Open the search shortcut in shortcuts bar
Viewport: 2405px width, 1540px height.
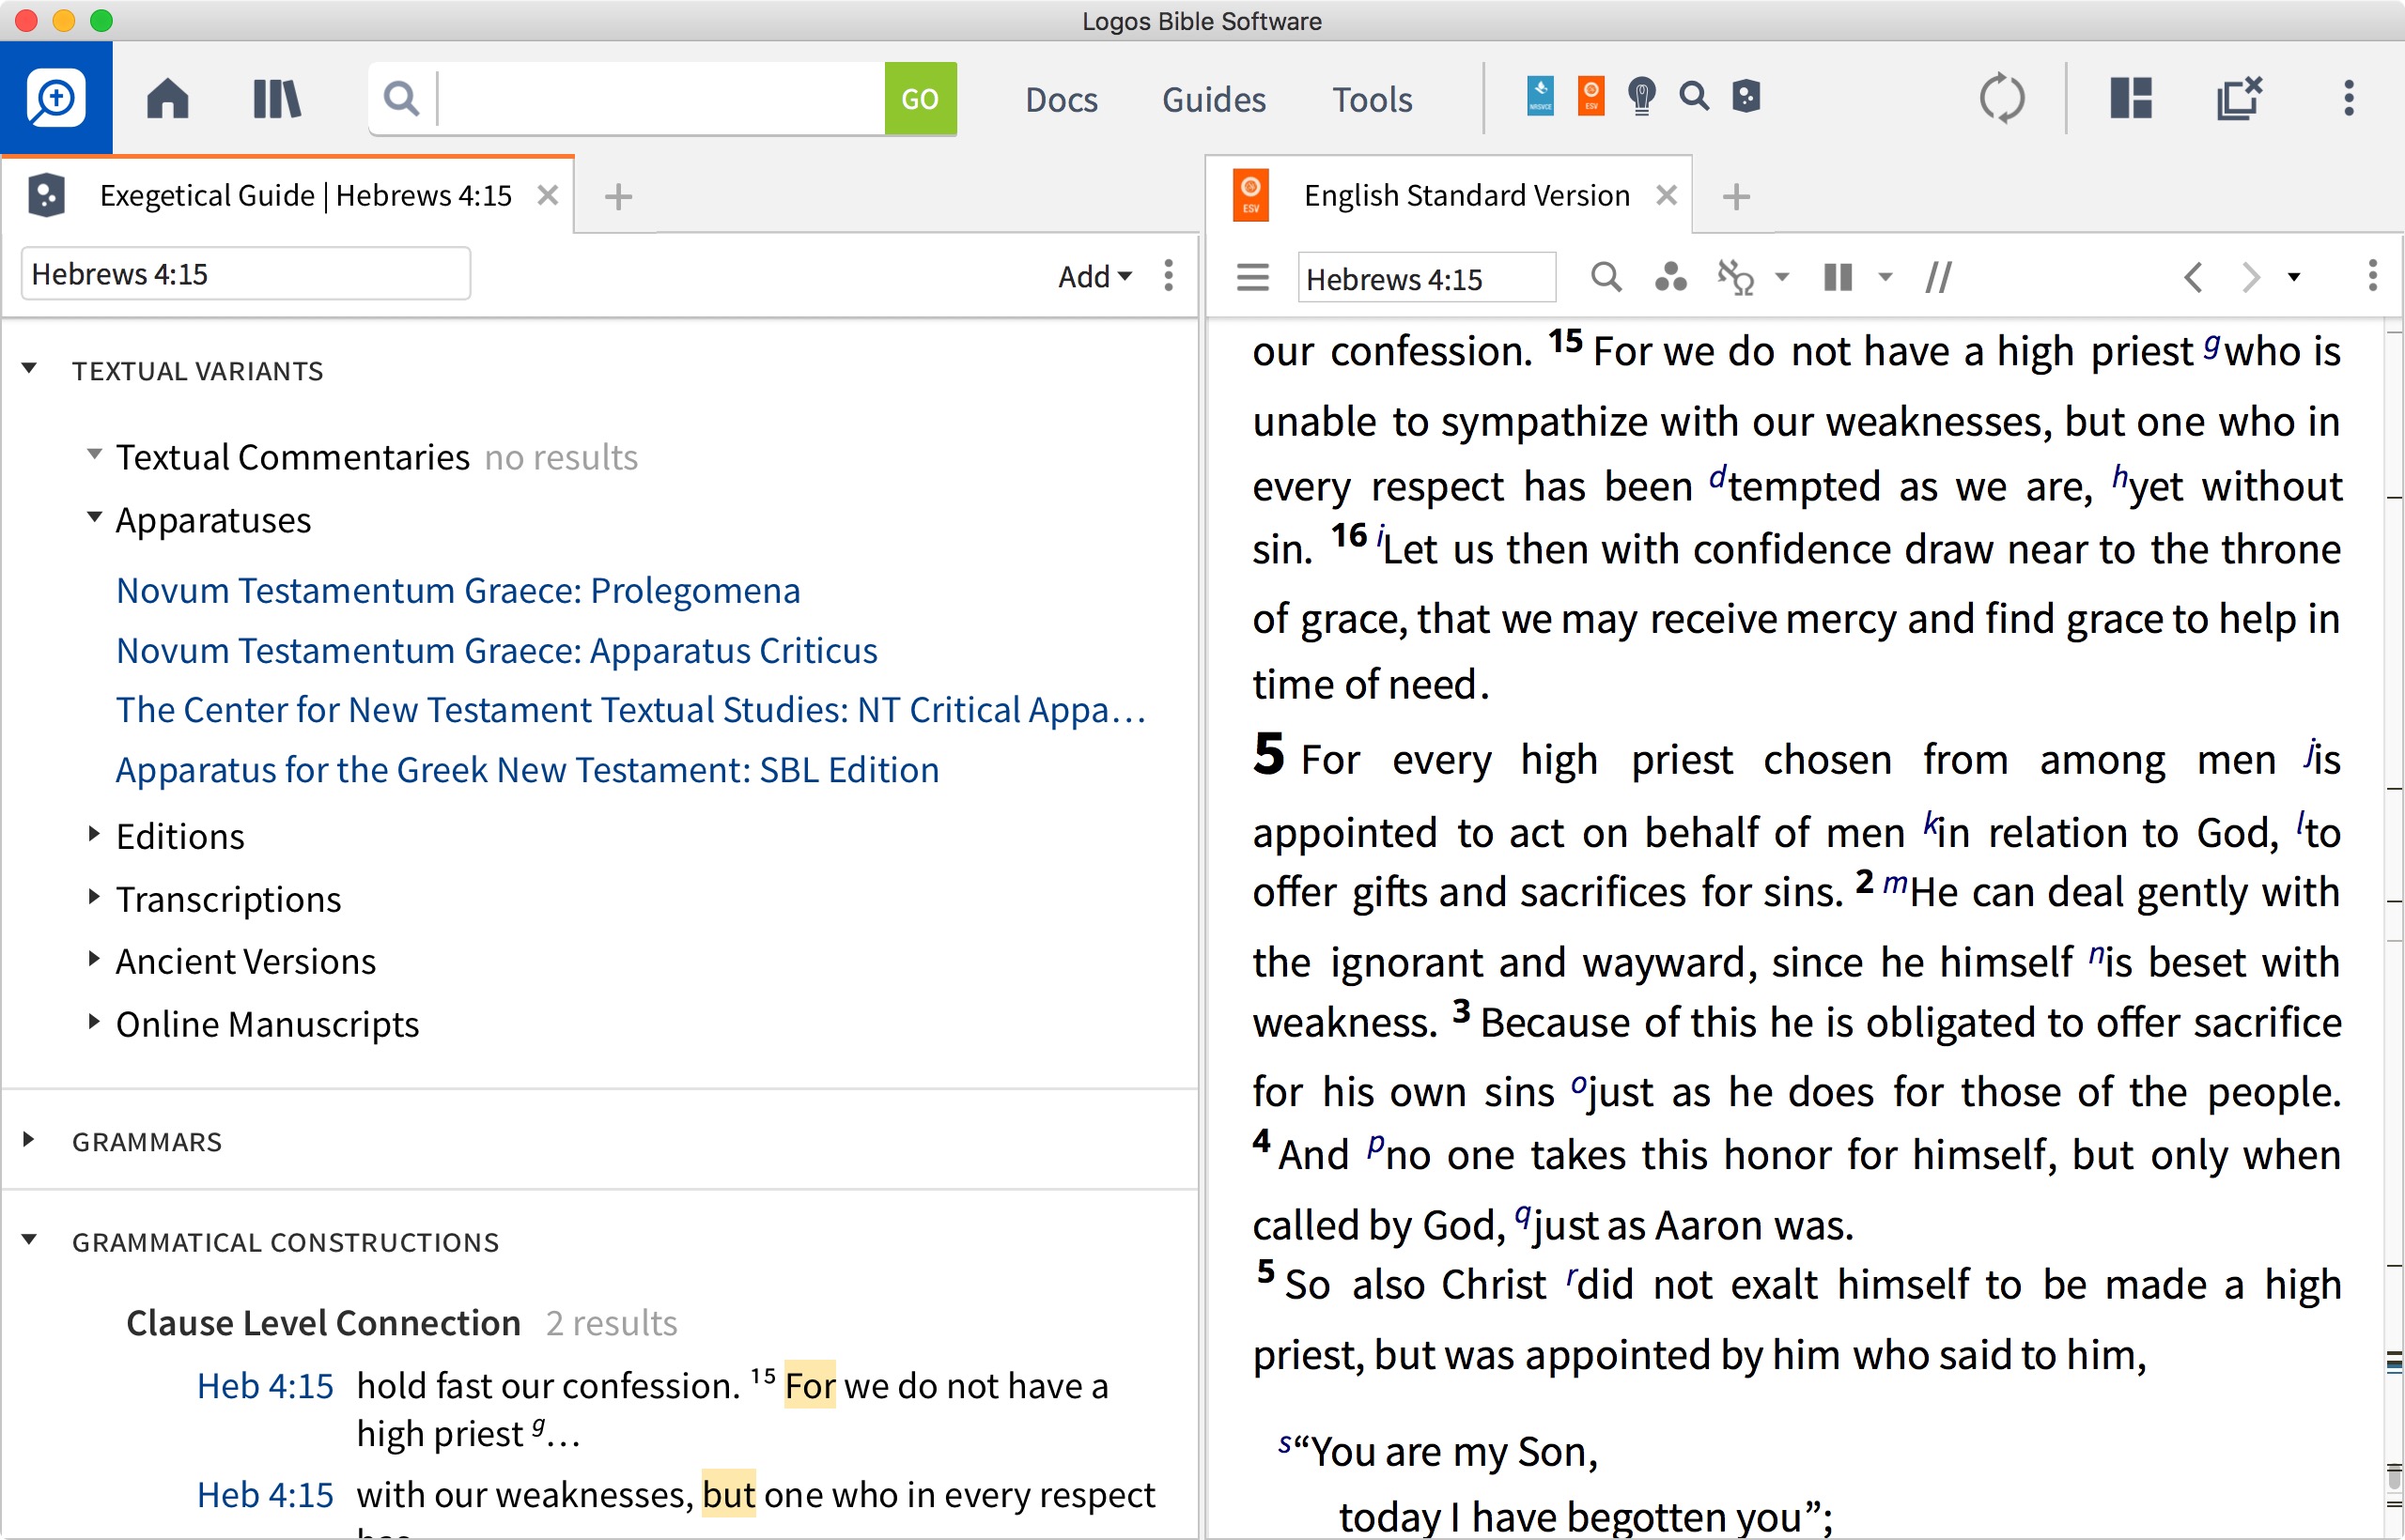[x=1694, y=97]
